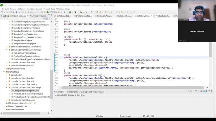Click the Print toolbar icon
Image resolution: width=216 pixels, height=121 pixels.
(x=13, y=12)
